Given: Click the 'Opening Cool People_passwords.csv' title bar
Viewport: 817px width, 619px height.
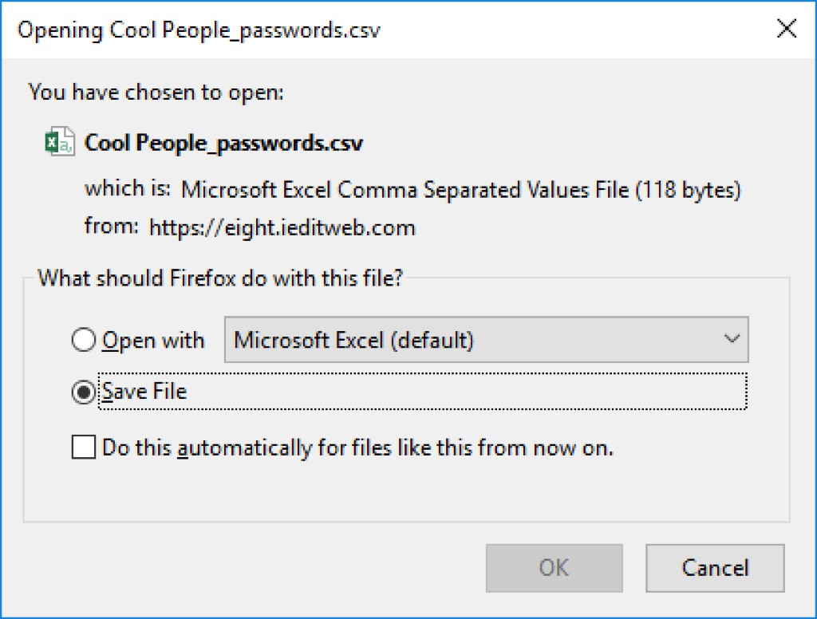Looking at the screenshot, I should pyautogui.click(x=199, y=30).
